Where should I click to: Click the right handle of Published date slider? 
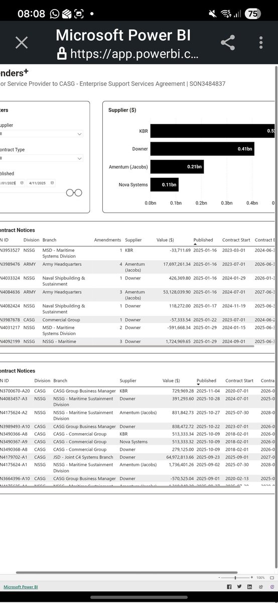[78, 192]
